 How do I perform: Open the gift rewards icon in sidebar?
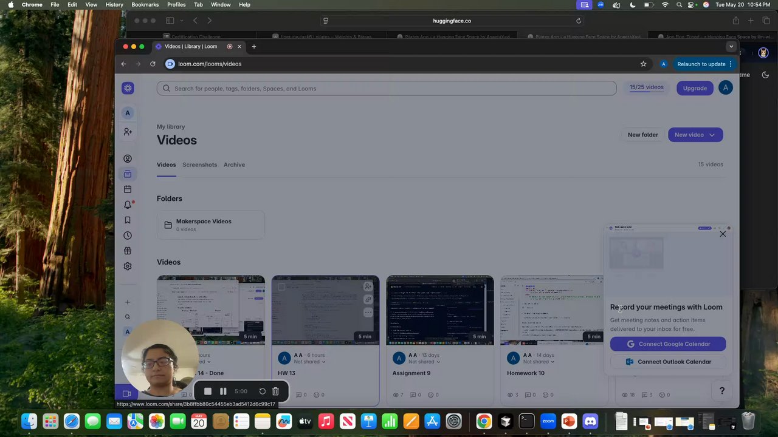coord(128,251)
